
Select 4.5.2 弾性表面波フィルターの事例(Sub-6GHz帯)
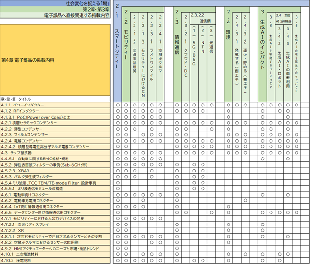click(x=55, y=165)
